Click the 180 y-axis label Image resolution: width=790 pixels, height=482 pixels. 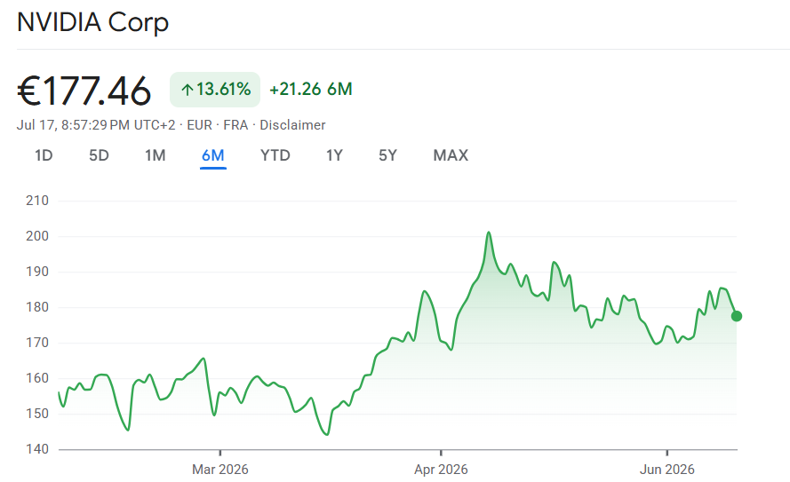[x=37, y=307]
